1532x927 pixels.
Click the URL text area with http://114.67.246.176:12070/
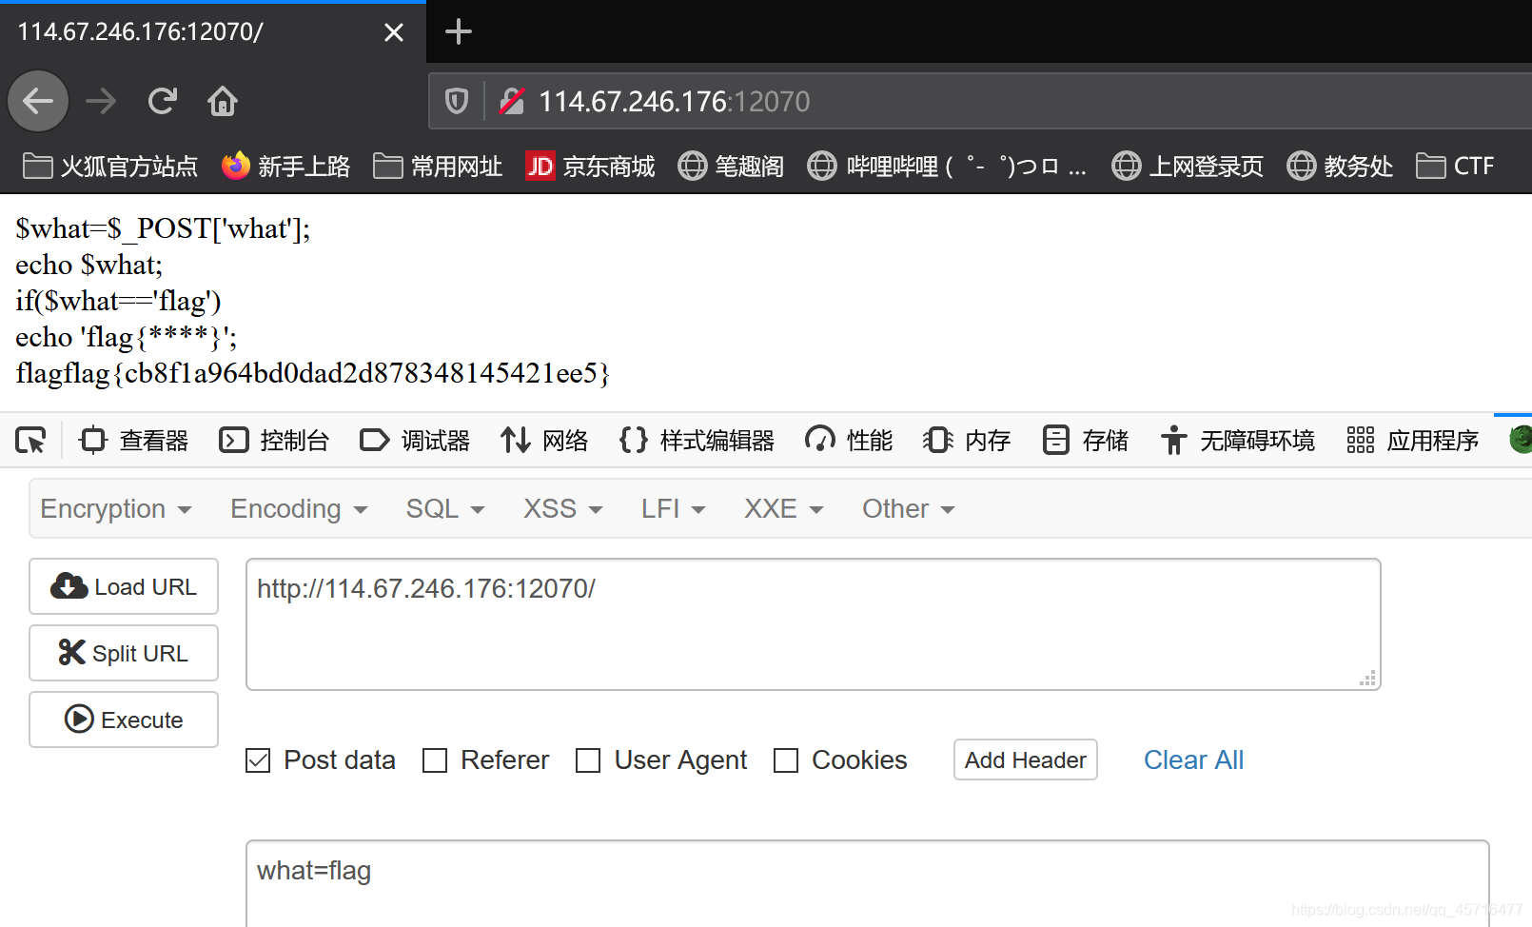click(x=814, y=624)
